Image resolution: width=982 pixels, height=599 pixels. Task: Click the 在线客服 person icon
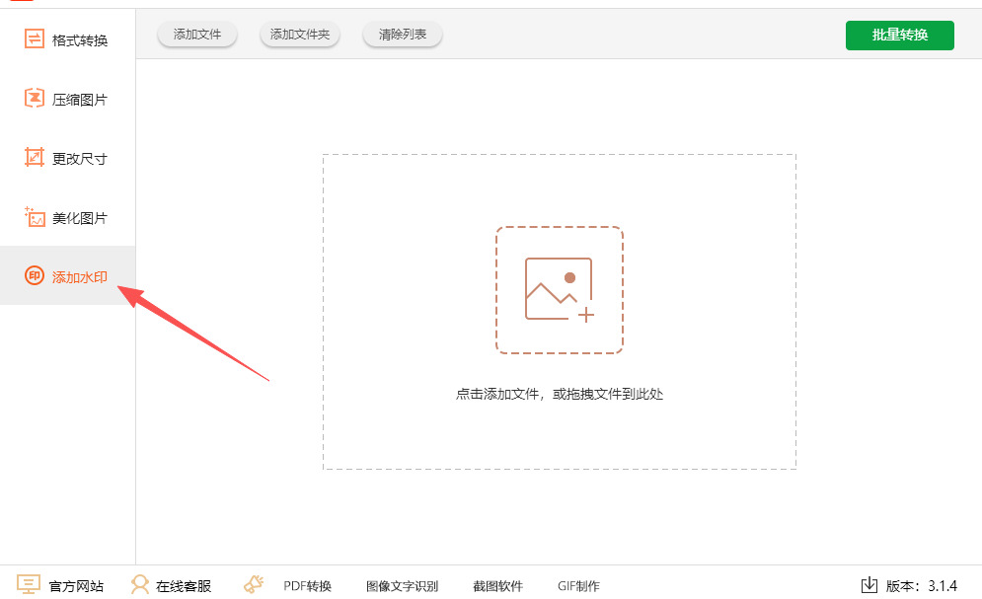[x=140, y=584]
